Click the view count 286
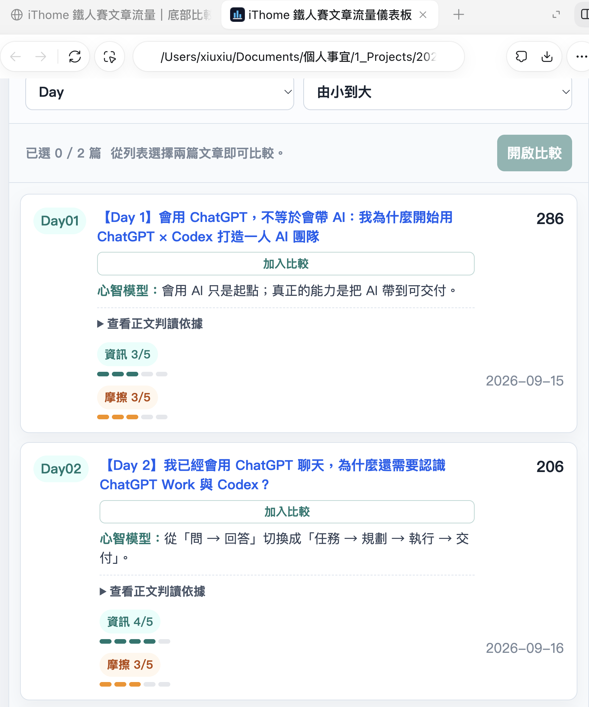The image size is (589, 707). (x=550, y=219)
